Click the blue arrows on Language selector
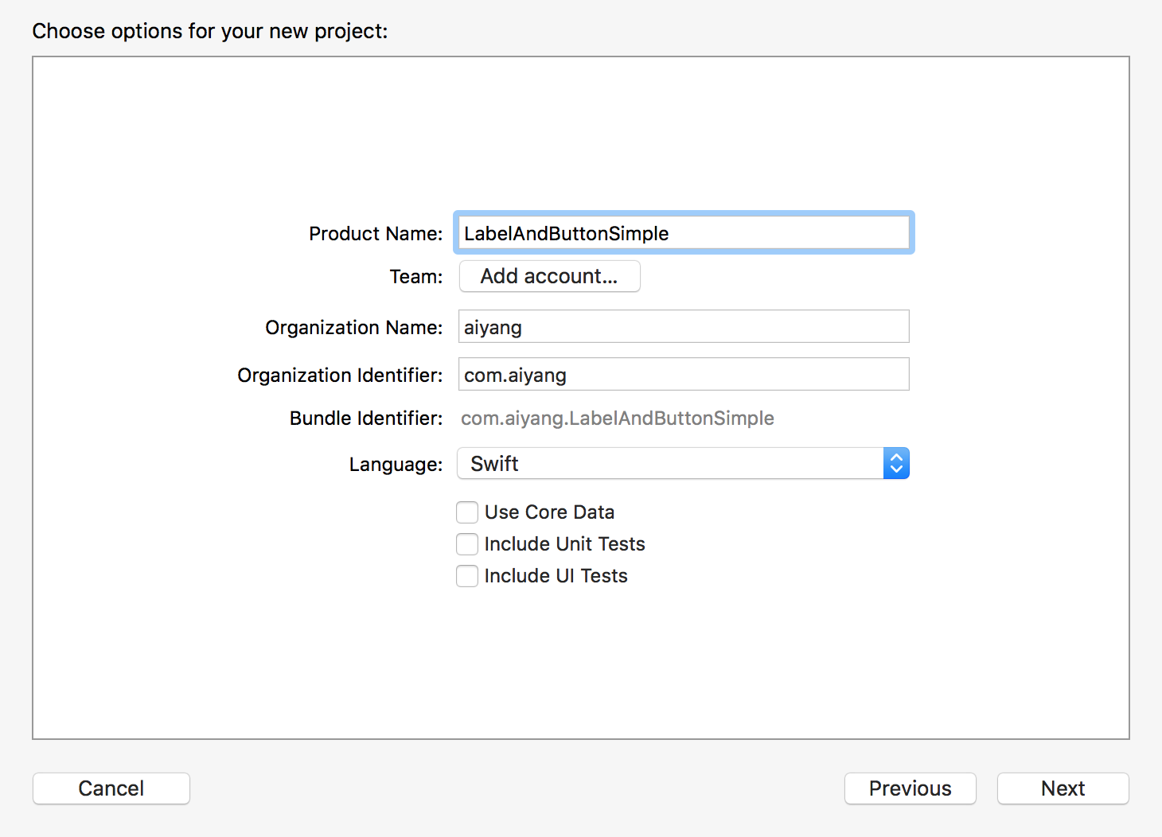Viewport: 1162px width, 837px height. tap(896, 464)
